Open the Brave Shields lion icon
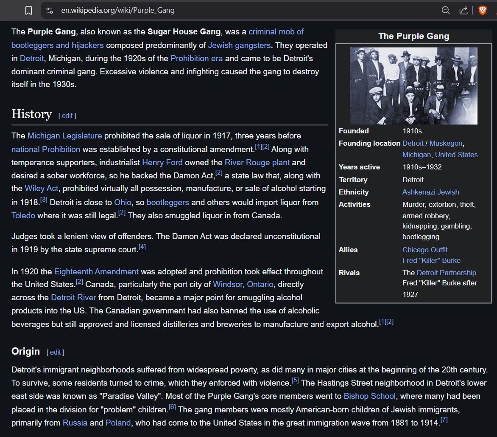 483,11
